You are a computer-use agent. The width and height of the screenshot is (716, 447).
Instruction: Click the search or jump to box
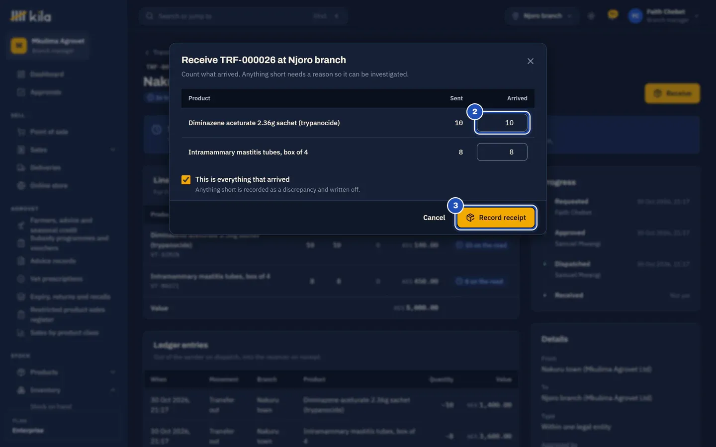click(244, 16)
